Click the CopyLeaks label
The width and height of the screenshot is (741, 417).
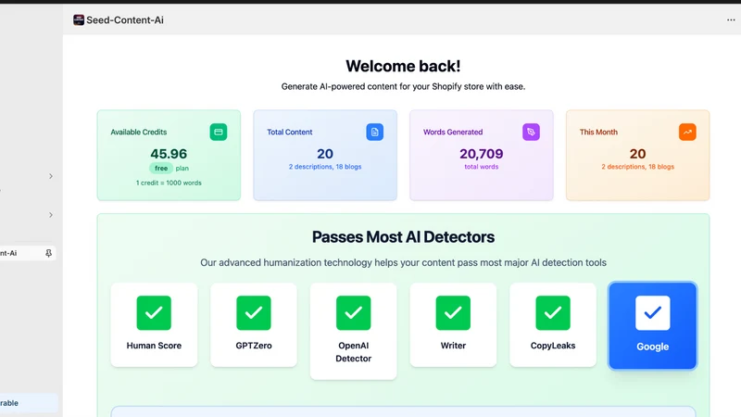(553, 346)
